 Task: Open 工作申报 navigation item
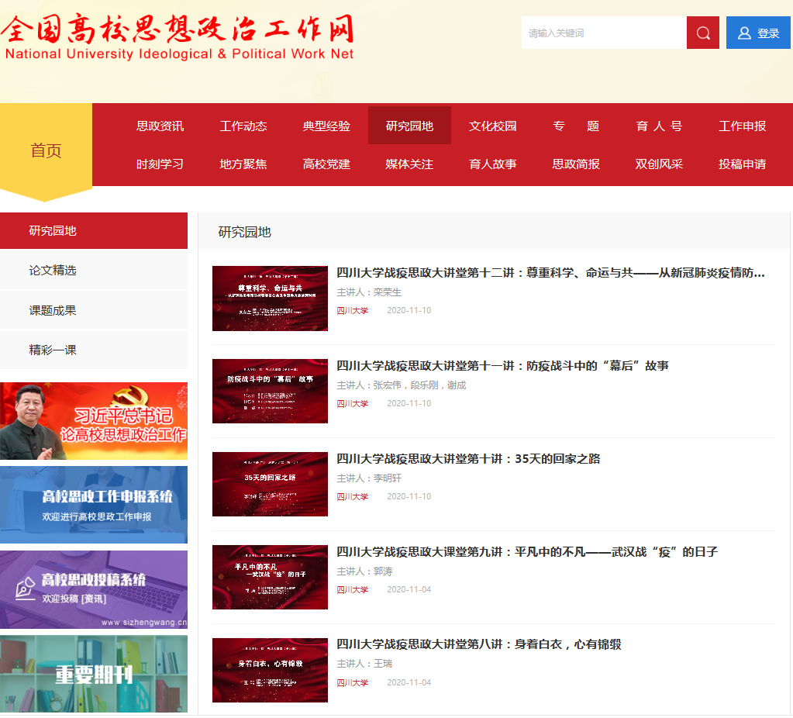click(x=742, y=126)
